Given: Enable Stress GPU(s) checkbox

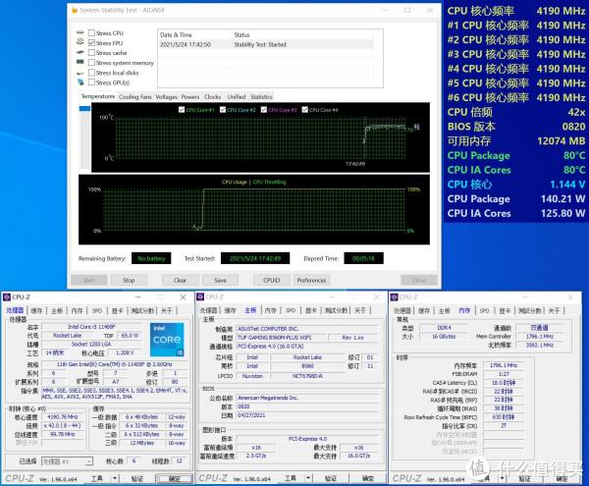Looking at the screenshot, I should click(91, 81).
